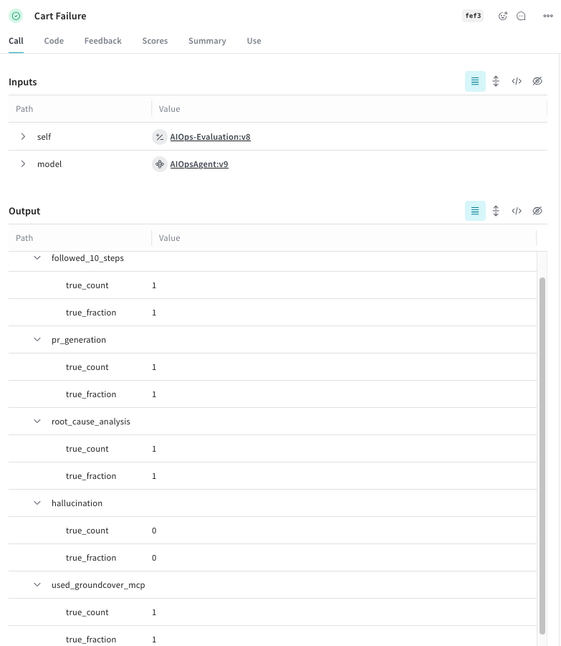Expand all rows in Output section
The image size is (561, 646).
click(x=496, y=211)
